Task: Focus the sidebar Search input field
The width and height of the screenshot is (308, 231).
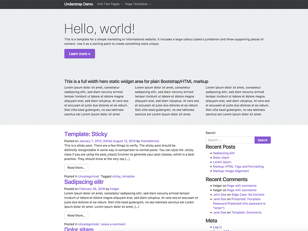Action: (x=230, y=140)
